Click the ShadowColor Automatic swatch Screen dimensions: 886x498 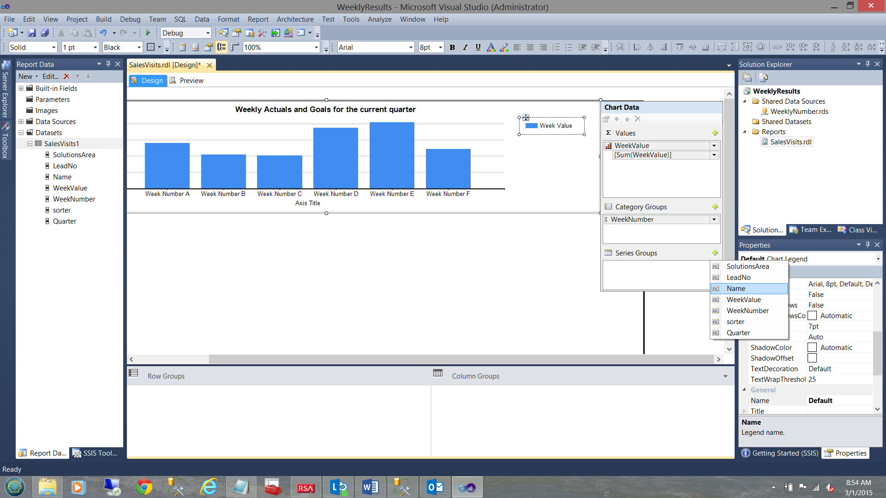point(812,347)
